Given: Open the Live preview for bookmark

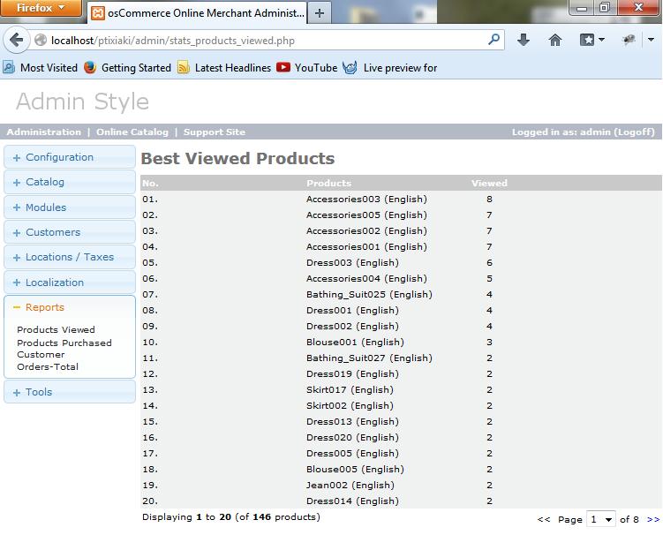Looking at the screenshot, I should pos(390,68).
